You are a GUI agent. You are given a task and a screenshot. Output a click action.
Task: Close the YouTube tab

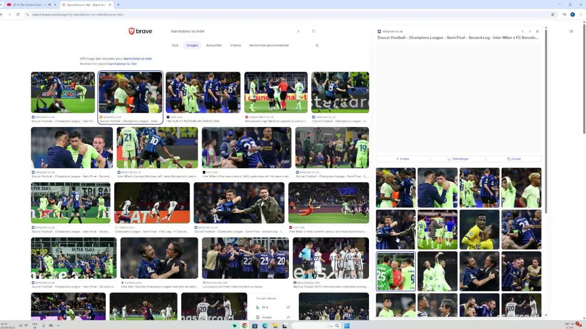click(x=55, y=5)
